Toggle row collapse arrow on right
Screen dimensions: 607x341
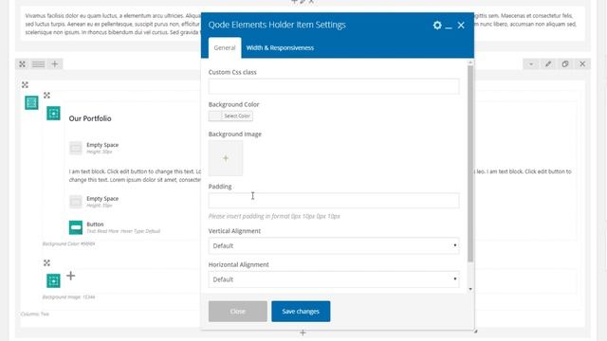pyautogui.click(x=531, y=64)
